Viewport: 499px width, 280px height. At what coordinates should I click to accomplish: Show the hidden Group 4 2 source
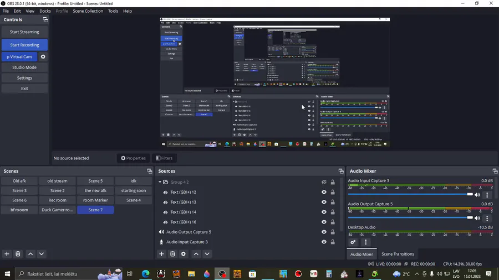324,182
